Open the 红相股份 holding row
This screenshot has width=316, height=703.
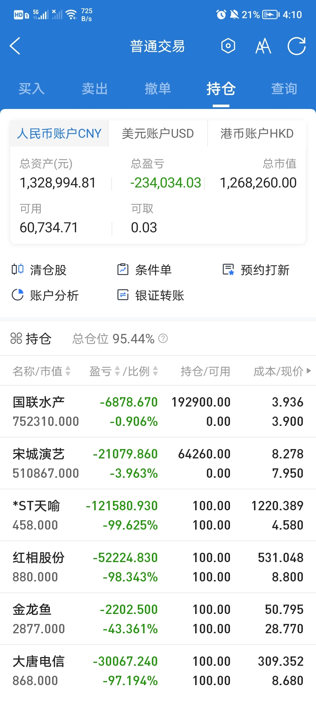158,567
